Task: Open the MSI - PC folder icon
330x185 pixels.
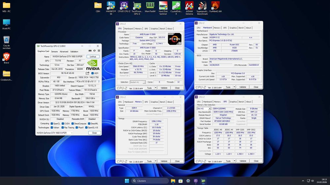Action: [6, 7]
